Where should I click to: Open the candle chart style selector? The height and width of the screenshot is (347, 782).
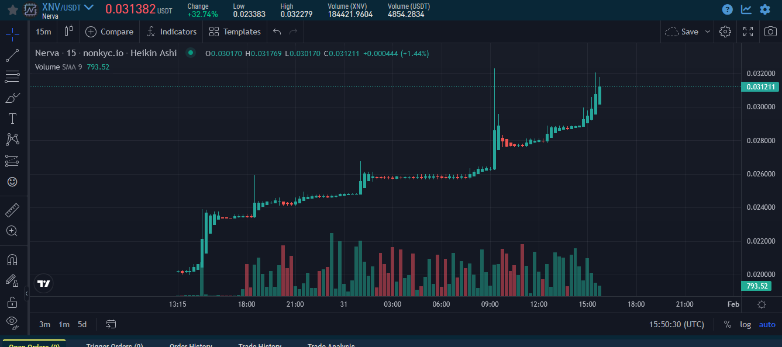tap(68, 32)
